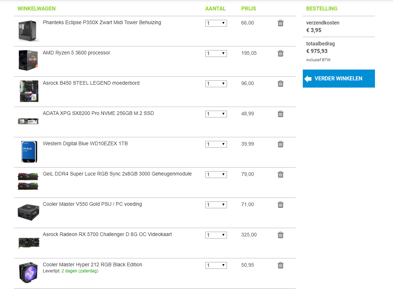Open quantity dropdown for Hyper 212 RGB
The height and width of the screenshot is (289, 393).
216,266
